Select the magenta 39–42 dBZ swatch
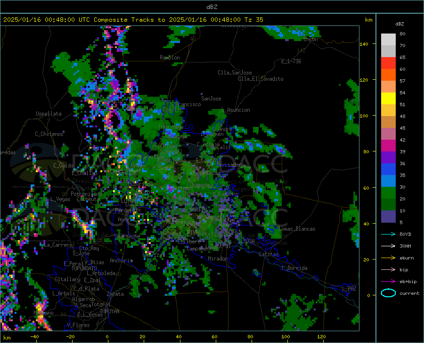The height and width of the screenshot is (343, 424). (x=388, y=146)
